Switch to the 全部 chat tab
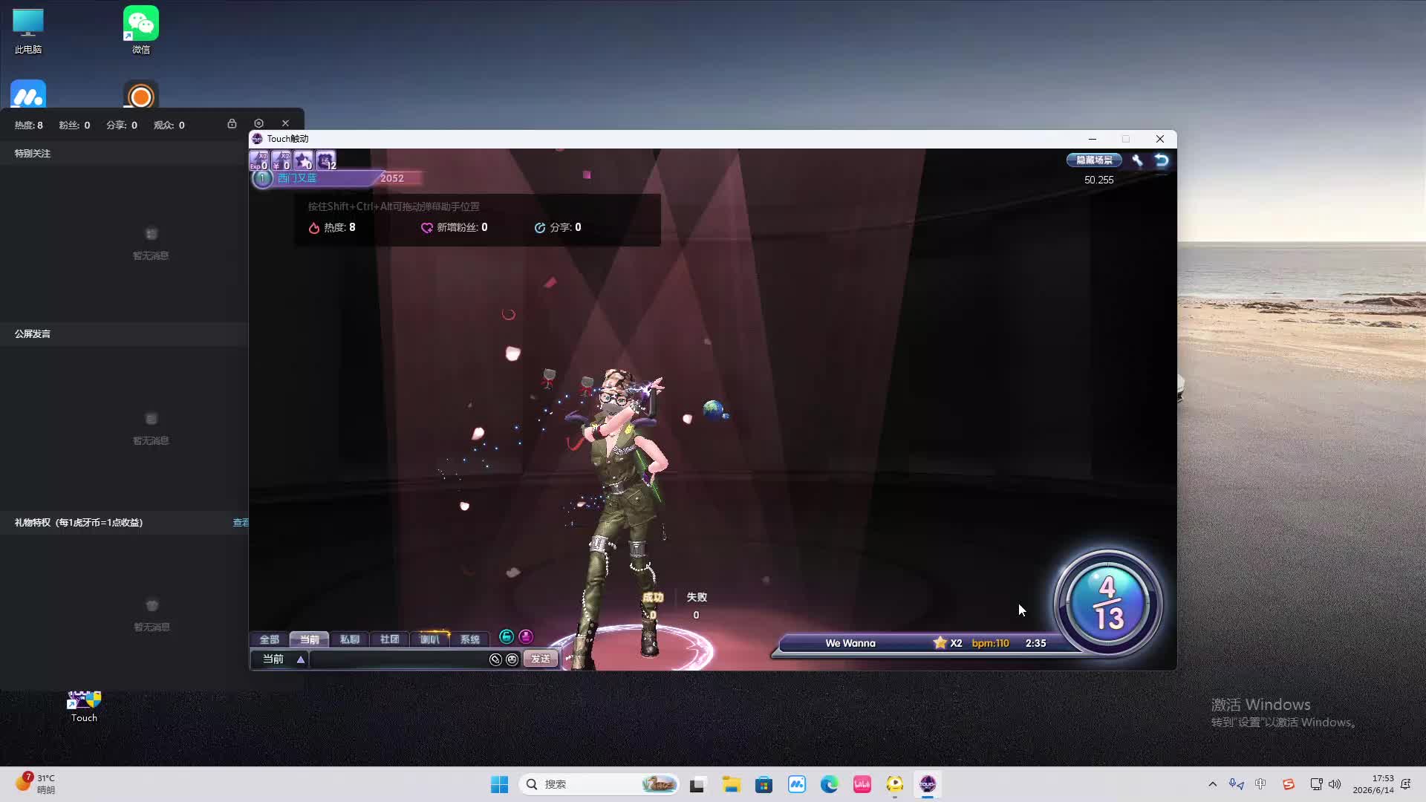Image resolution: width=1426 pixels, height=802 pixels. [x=269, y=639]
